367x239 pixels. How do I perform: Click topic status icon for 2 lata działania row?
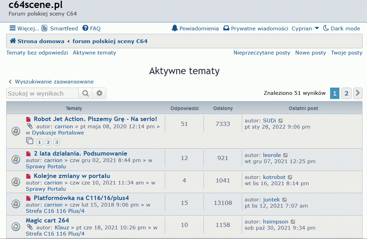tap(16, 159)
